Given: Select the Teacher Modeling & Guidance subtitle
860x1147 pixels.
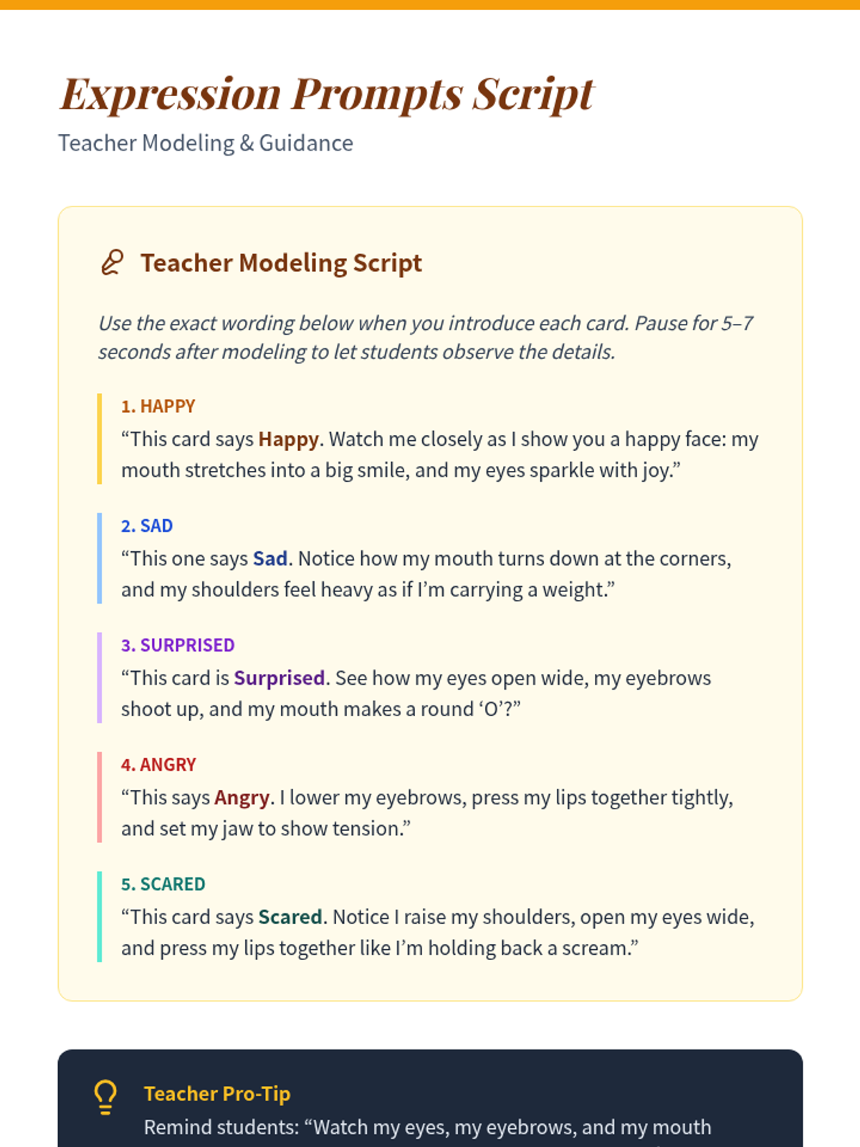Looking at the screenshot, I should pyautogui.click(x=206, y=143).
